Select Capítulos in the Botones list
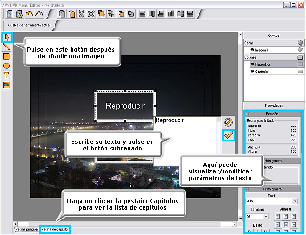The image size is (306, 235). tap(276, 71)
